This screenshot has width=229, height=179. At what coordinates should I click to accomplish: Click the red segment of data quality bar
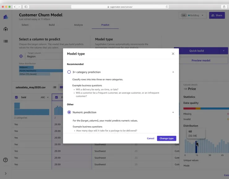[189, 109]
